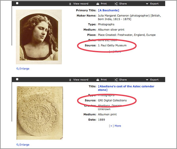Click the Bacchante portrait thumbnail
The image size is (177, 149).
point(39,37)
